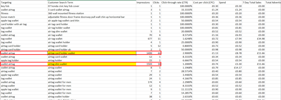Click the 11 clicks cell
The height and width of the screenshot is (100, 281).
pyautogui.click(x=157, y=39)
